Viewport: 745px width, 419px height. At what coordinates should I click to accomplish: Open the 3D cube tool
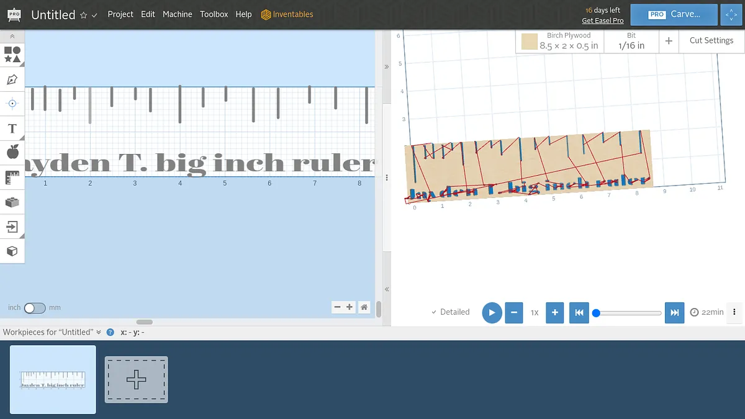point(12,251)
